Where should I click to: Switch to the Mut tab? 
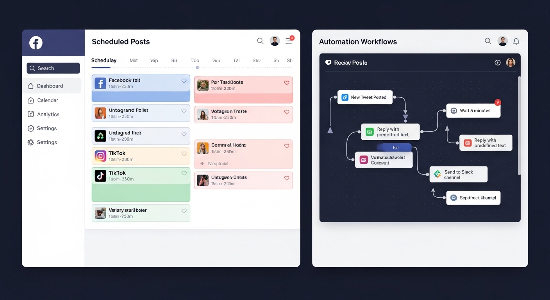point(134,61)
